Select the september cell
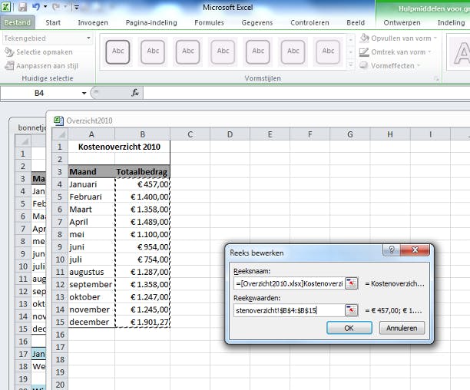The image size is (470, 390). point(91,284)
